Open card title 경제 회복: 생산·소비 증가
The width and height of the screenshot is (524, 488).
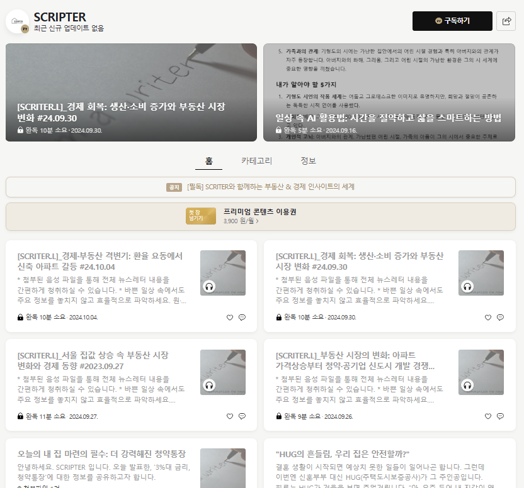[x=360, y=262]
